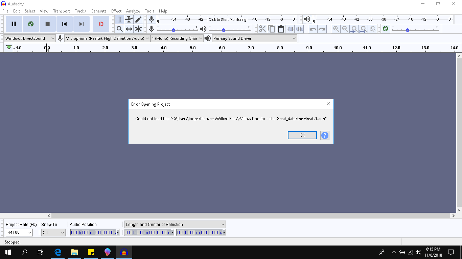Click the Trim audio icon
The width and height of the screenshot is (462, 259).
click(x=290, y=29)
